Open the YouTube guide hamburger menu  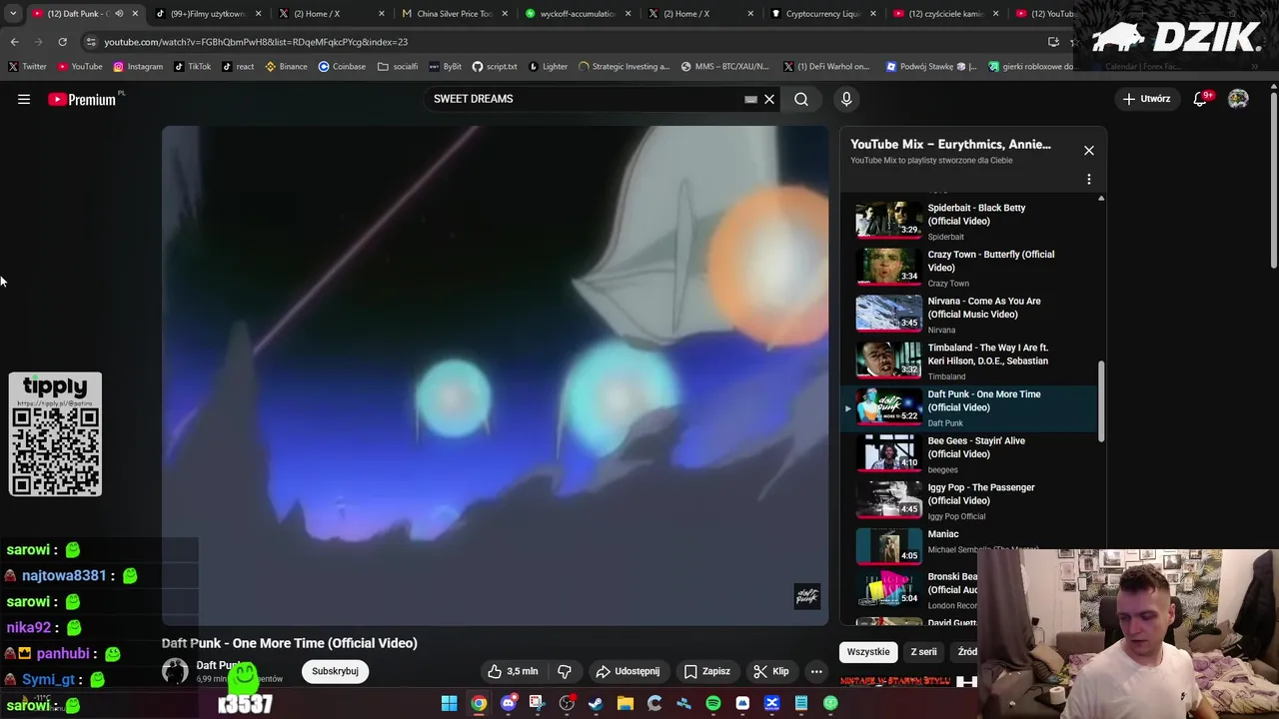[x=24, y=99]
